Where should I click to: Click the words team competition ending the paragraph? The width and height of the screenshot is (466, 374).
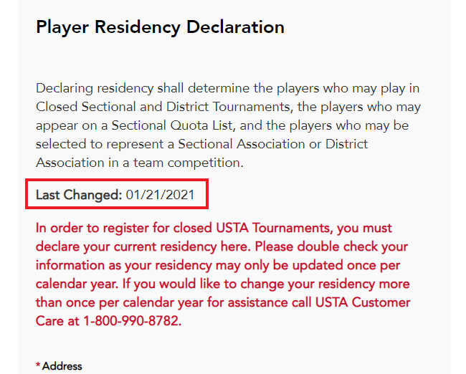coord(186,163)
